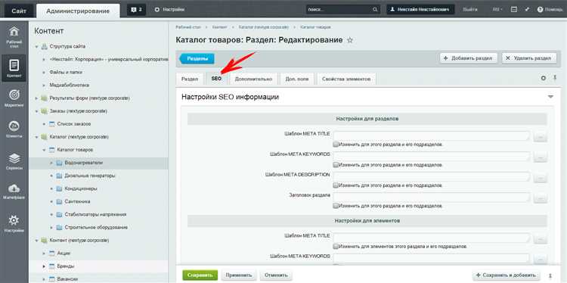Collapse the Каталог товаров tree node

[x=44, y=150]
